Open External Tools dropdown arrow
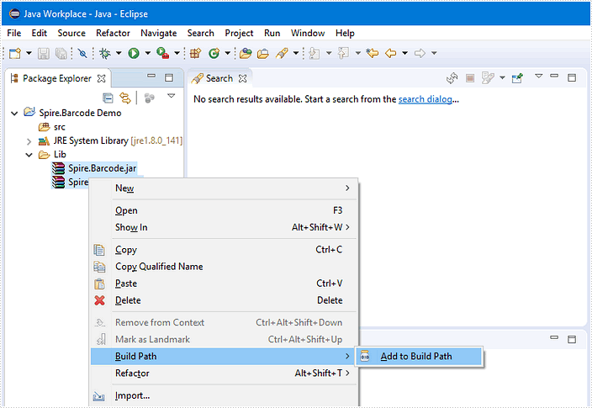The height and width of the screenshot is (408, 592). pos(177,53)
